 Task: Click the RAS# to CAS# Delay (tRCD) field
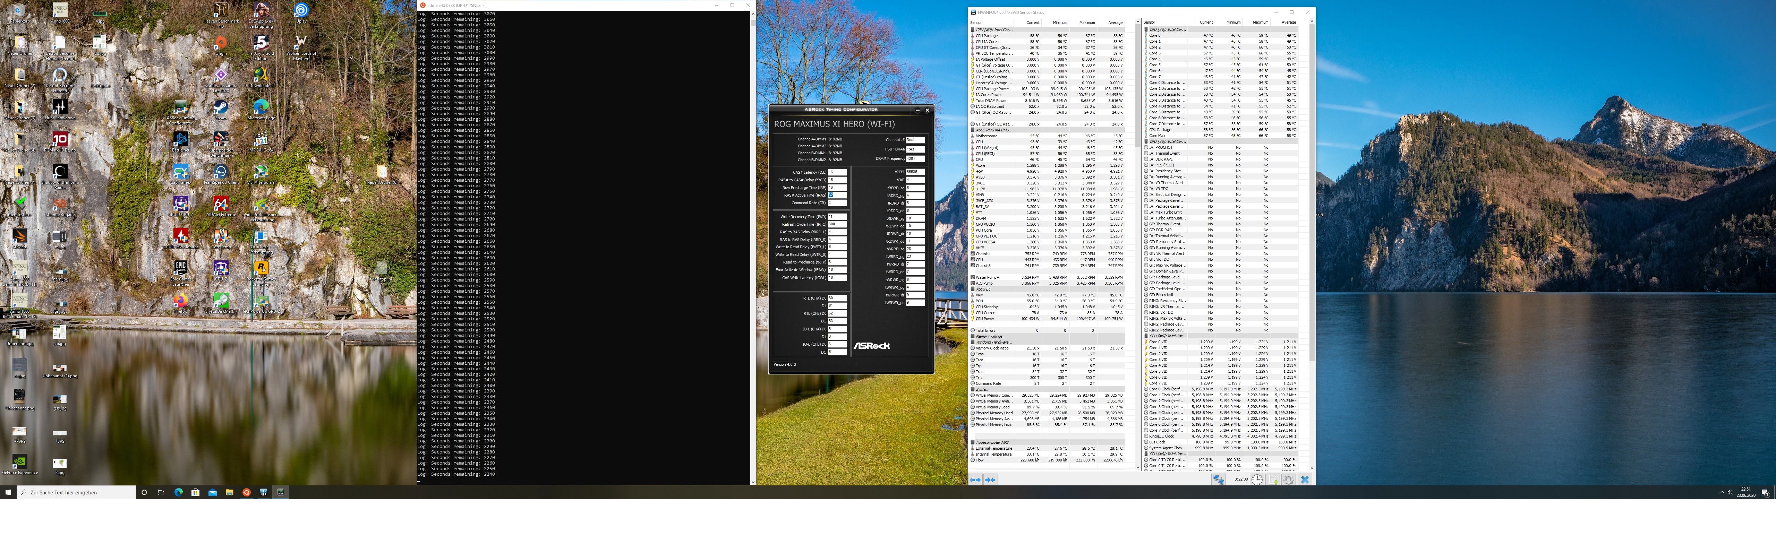click(837, 180)
